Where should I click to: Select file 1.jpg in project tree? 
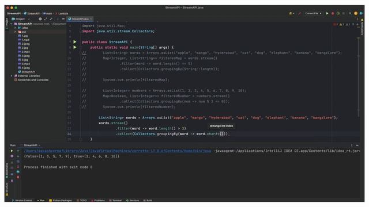23,36
